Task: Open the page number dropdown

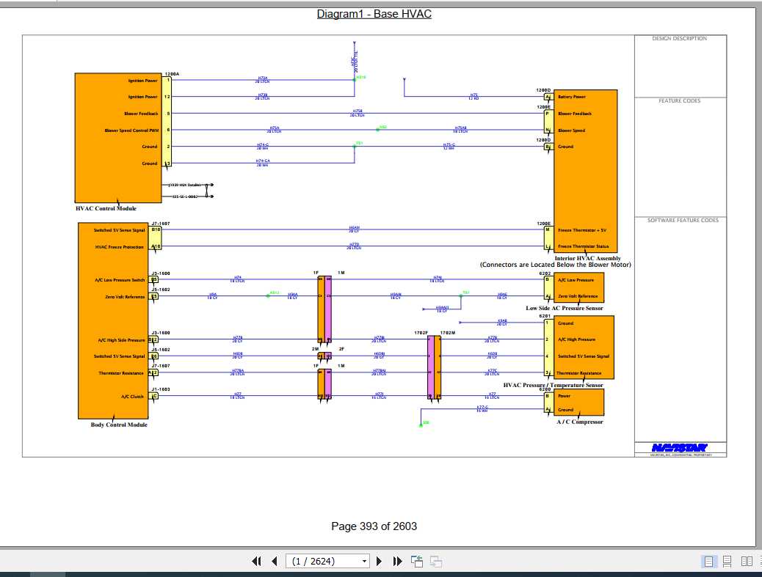Action: point(363,561)
